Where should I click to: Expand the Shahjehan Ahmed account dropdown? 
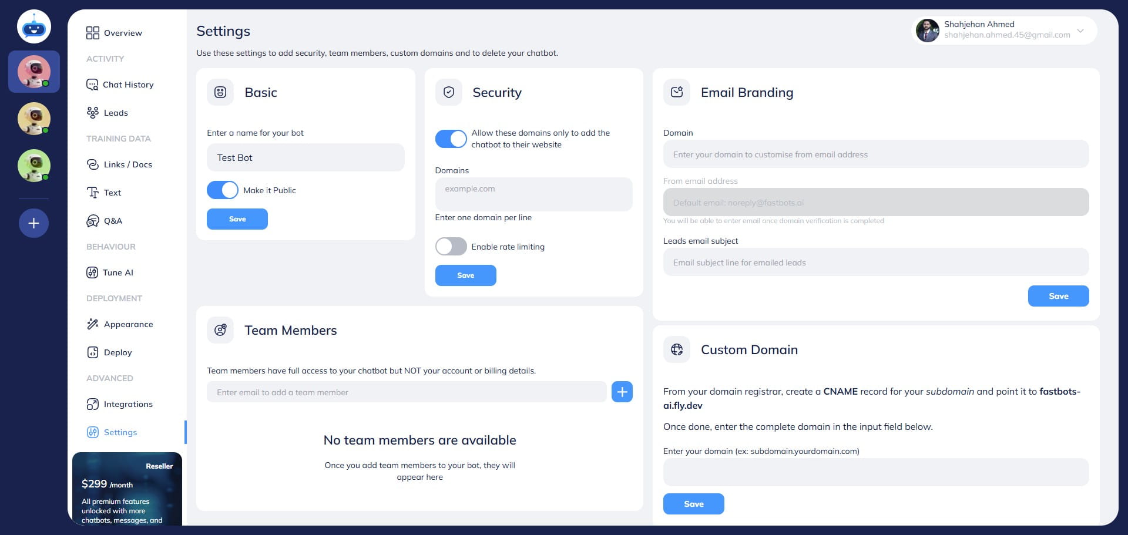click(x=1080, y=31)
